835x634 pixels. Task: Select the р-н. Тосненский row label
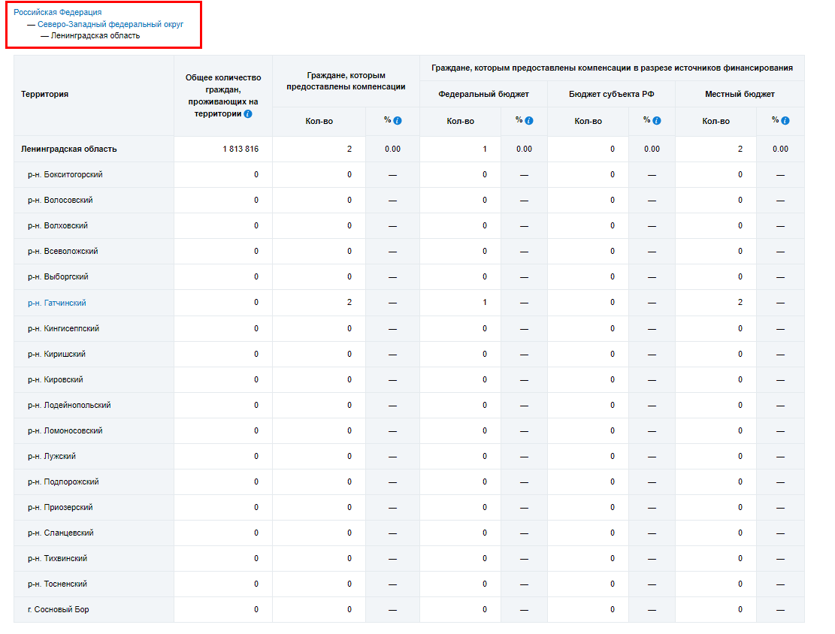[x=58, y=584]
